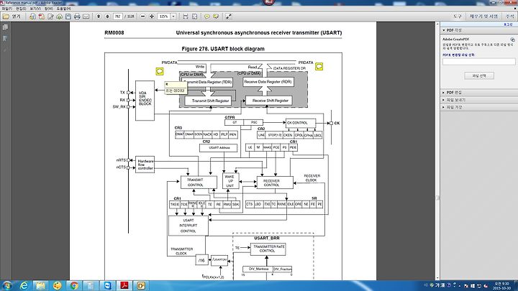Viewport: 518px width, 291px height.
Task: Expand the 파일 보내기 section
Action: 444,100
